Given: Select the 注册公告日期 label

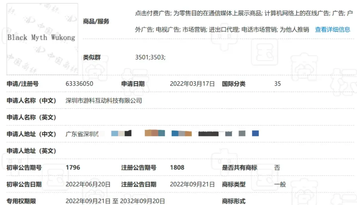Looking at the screenshot, I should click(139, 184).
